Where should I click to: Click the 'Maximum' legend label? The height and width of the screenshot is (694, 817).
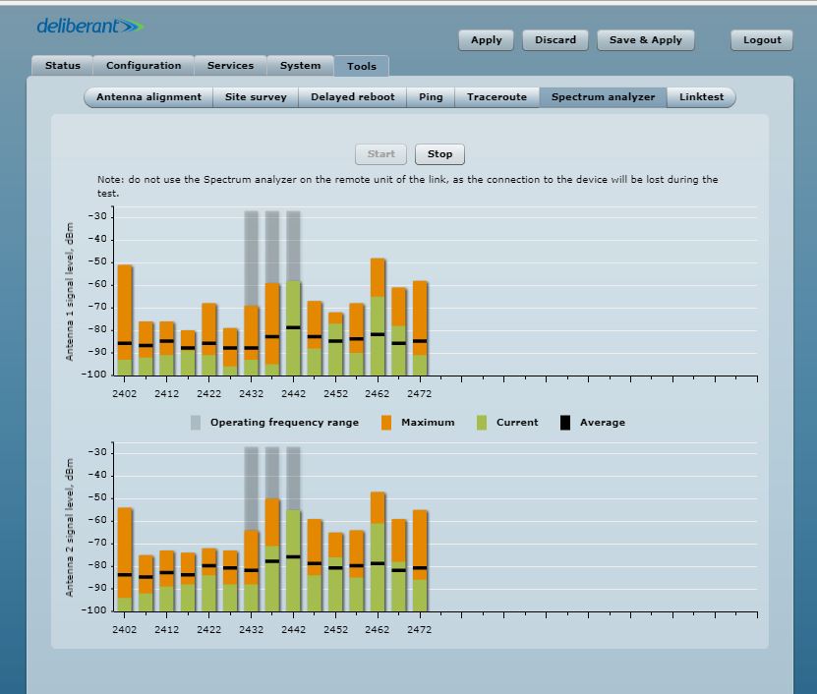click(x=428, y=423)
